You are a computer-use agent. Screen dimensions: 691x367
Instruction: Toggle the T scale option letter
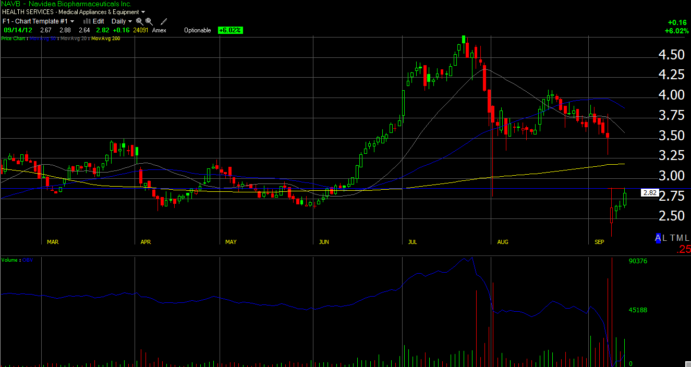pyautogui.click(x=672, y=238)
